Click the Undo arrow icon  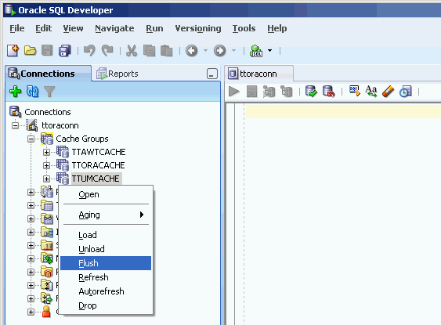(x=89, y=51)
